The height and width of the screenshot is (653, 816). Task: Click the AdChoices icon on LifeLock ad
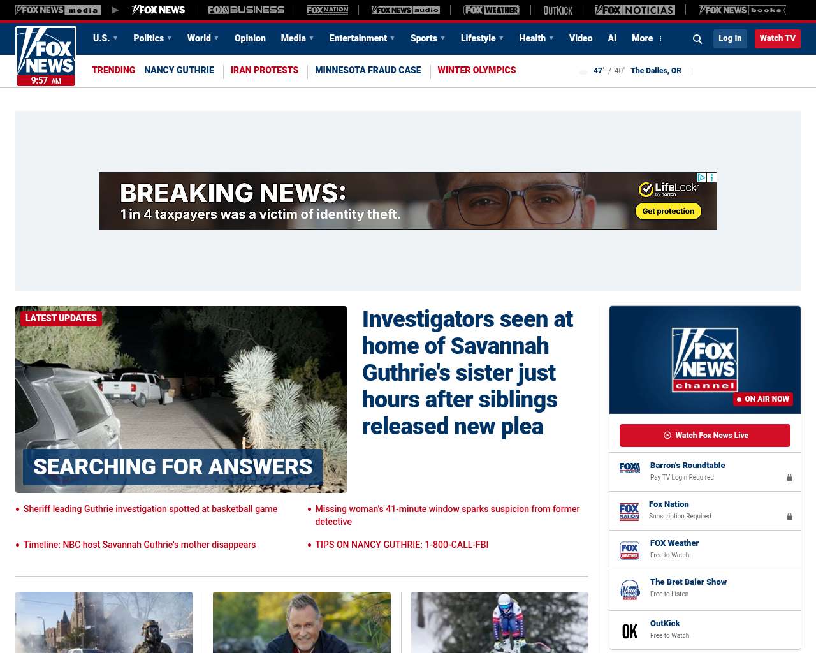[701, 178]
